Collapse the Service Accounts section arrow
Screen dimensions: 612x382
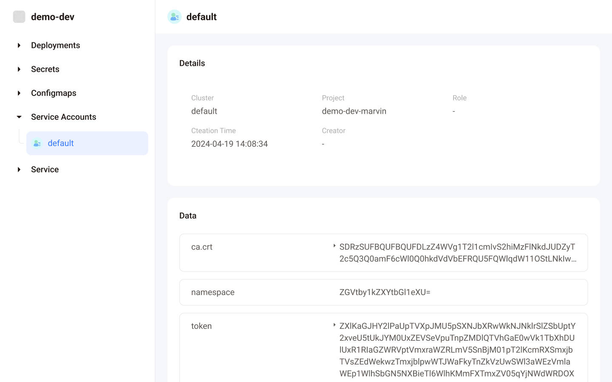(x=19, y=117)
